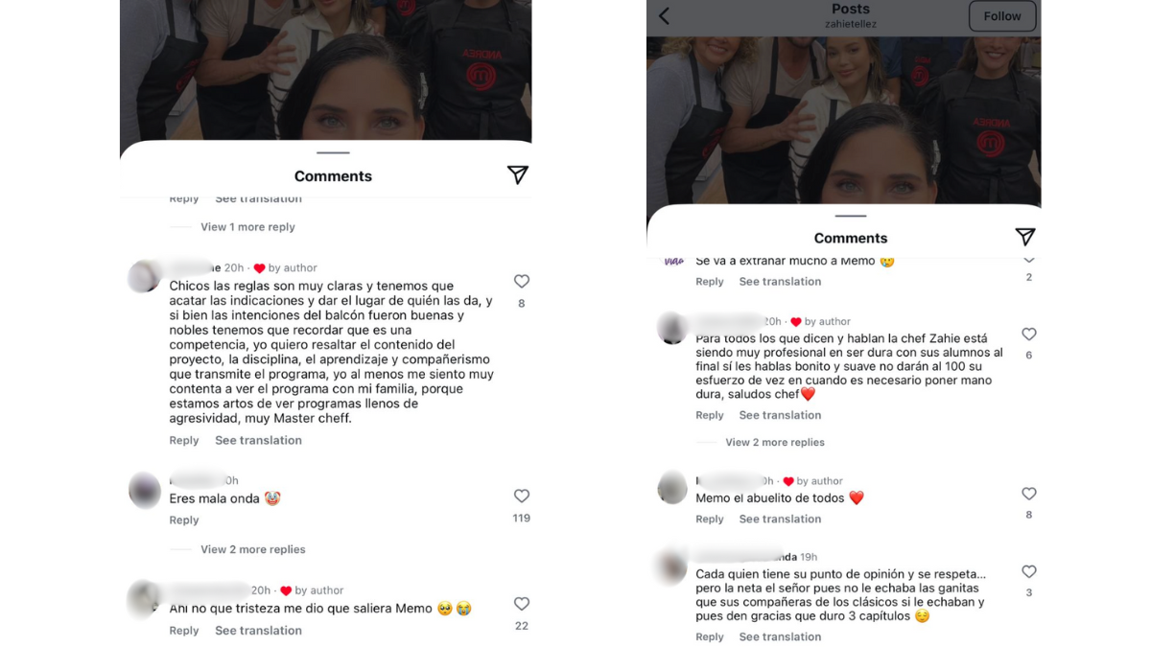Tap the share arrow icon in right Comments header

pos(1025,237)
